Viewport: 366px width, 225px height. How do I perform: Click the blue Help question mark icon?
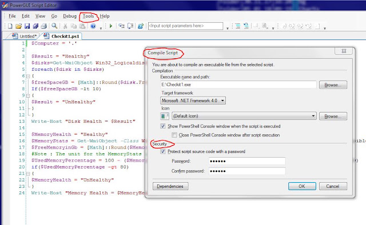(93, 26)
